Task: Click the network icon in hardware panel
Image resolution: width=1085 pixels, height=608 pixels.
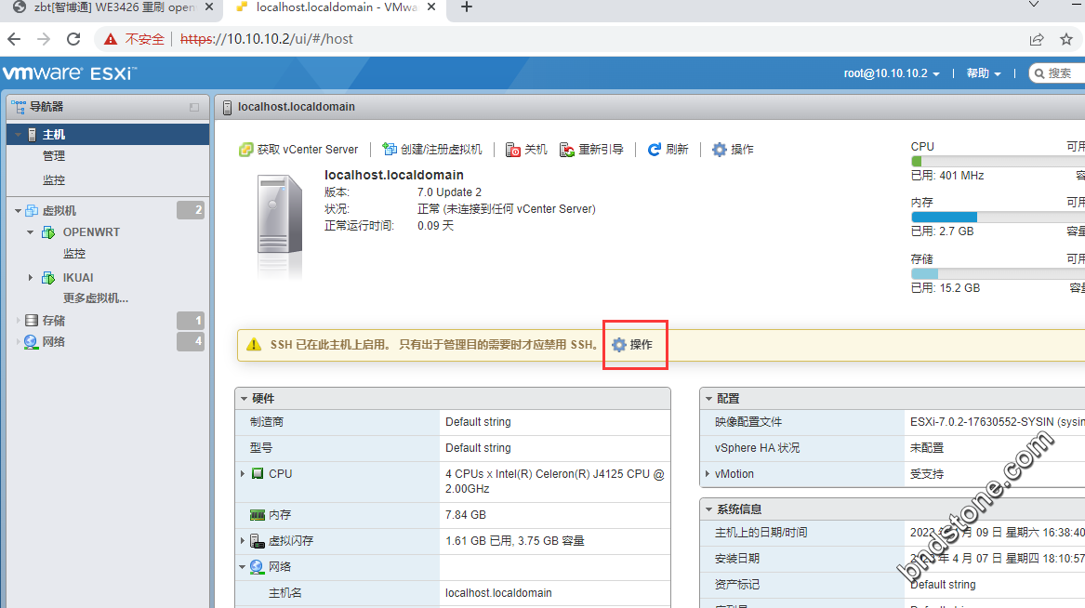Action: tap(257, 566)
